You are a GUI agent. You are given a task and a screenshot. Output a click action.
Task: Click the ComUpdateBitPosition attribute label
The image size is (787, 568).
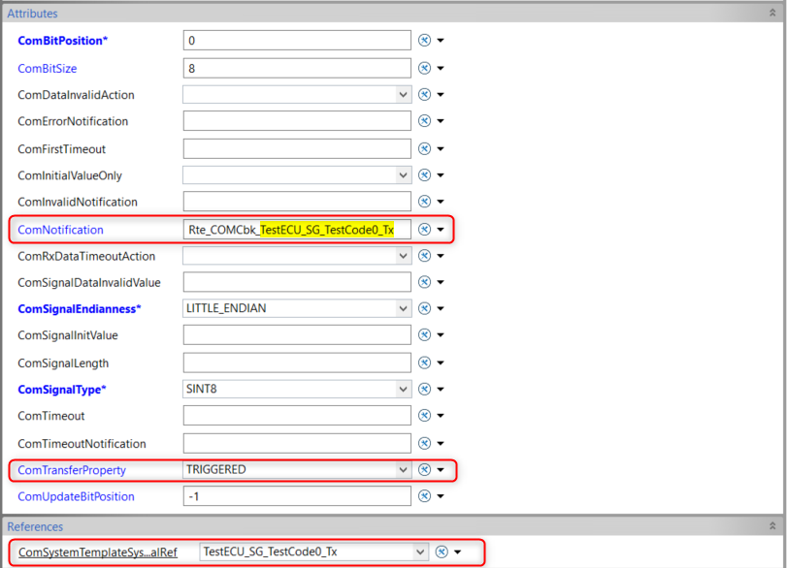click(x=77, y=497)
